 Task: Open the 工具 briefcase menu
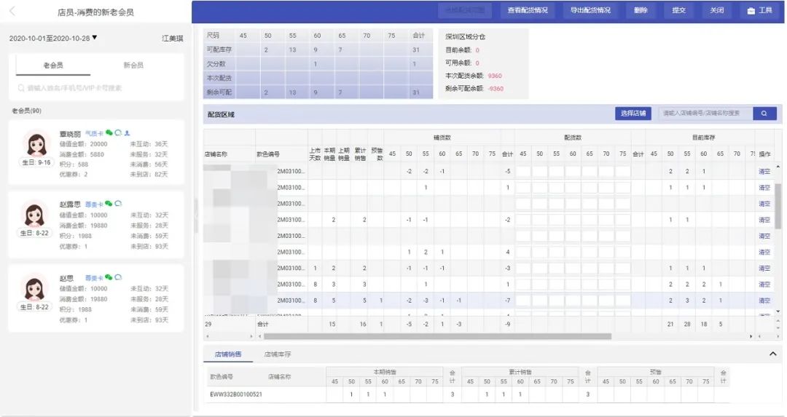tap(760, 10)
